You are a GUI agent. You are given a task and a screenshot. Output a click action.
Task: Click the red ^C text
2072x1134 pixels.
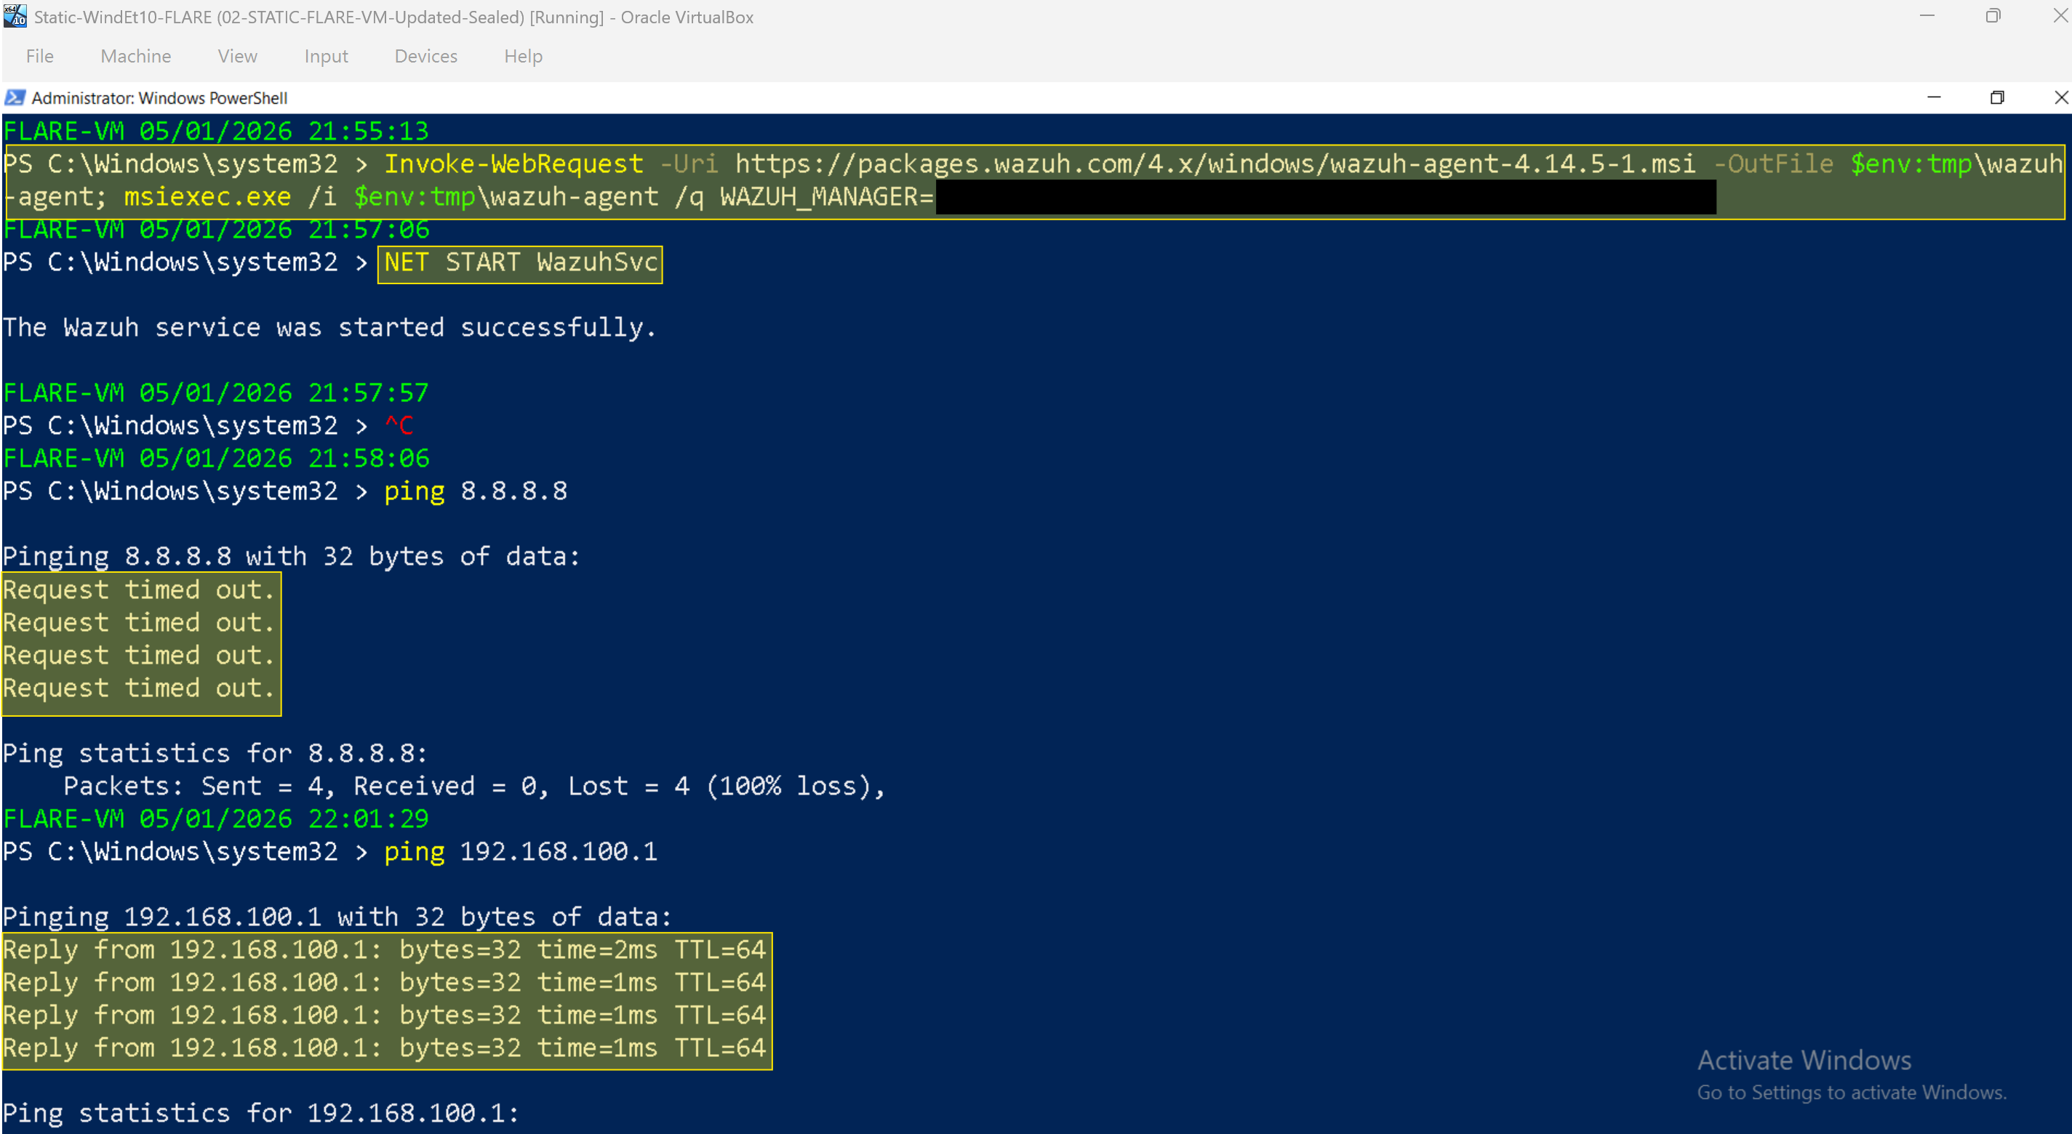[399, 426]
